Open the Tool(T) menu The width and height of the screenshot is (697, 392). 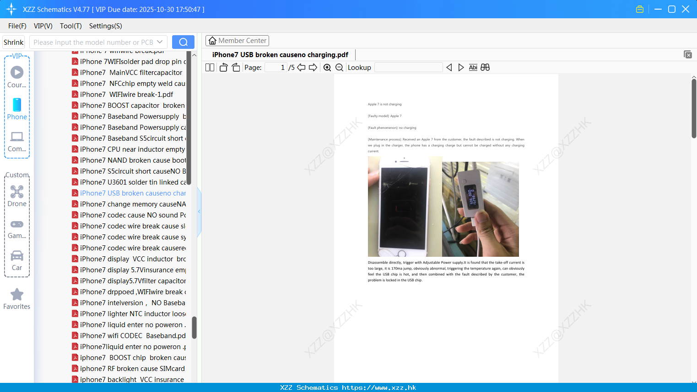[71, 26]
